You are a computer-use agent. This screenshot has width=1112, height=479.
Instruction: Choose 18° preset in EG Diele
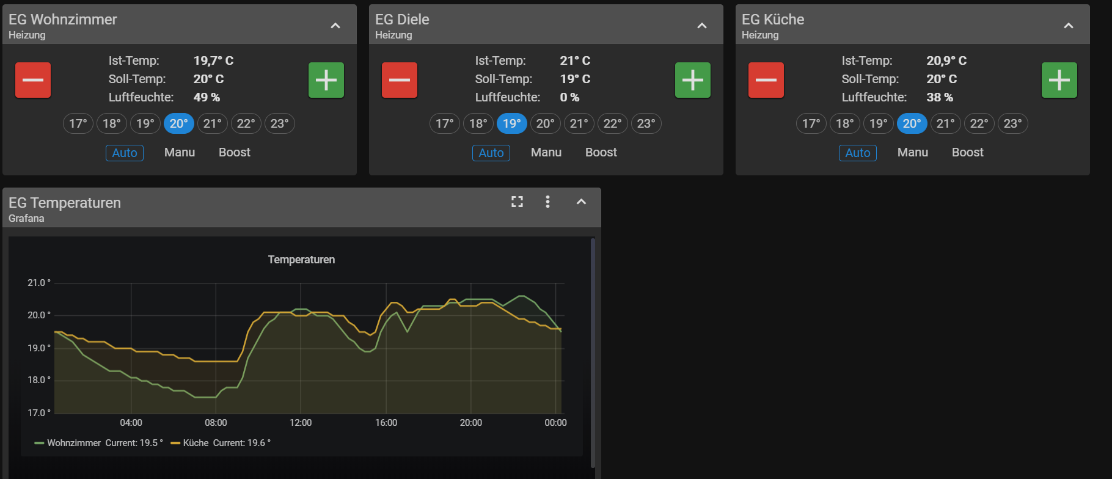pos(478,123)
